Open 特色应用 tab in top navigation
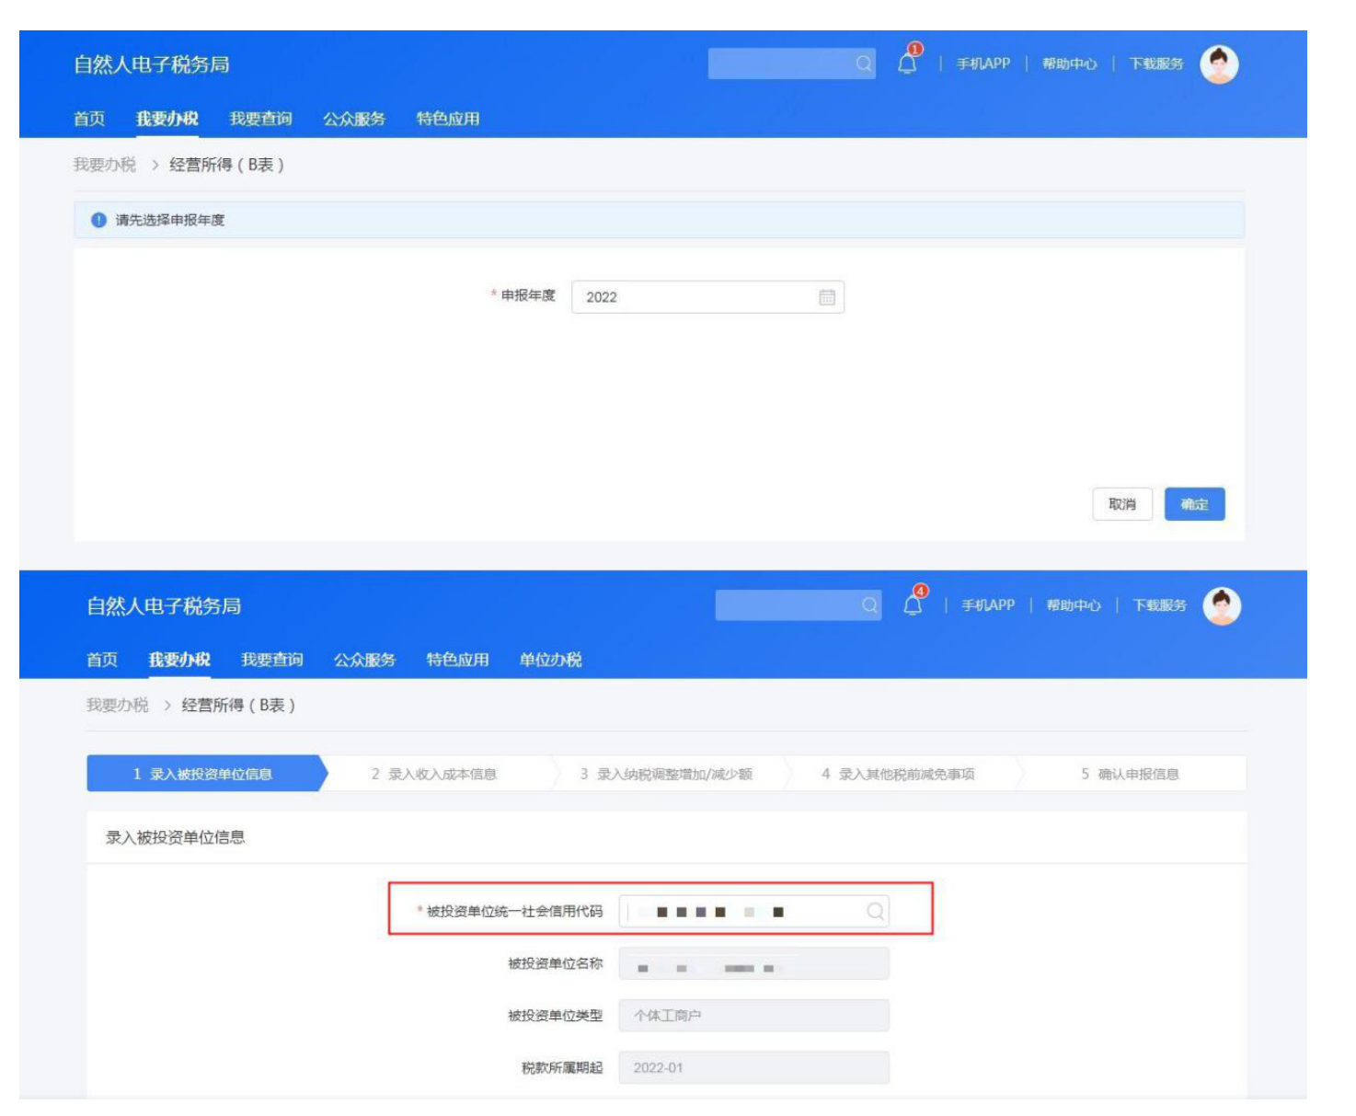1356x1116 pixels. point(448,119)
